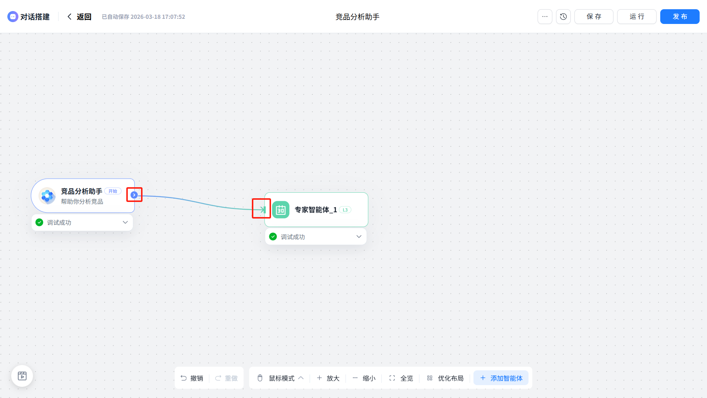Image resolution: width=707 pixels, height=398 pixels.
Task: Click the 专家智能体_1 green node icon
Action: pos(281,210)
